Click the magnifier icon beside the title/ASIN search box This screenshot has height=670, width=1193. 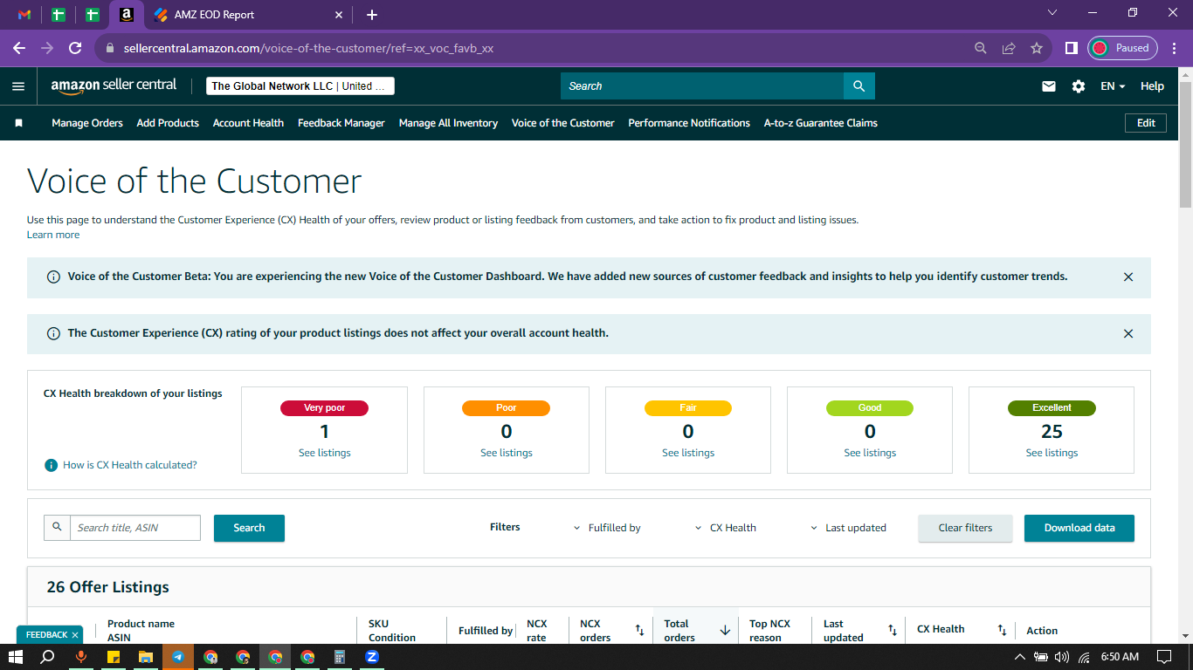pos(58,527)
